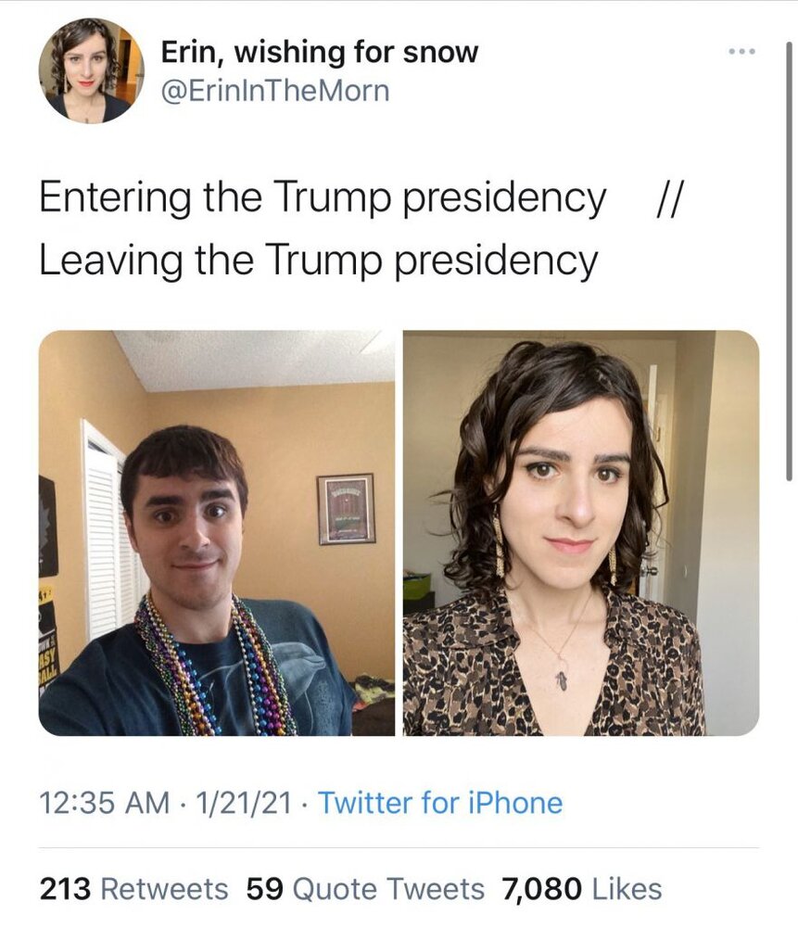The width and height of the screenshot is (798, 927).
Task: View the 59 Quote Tweets list
Action: click(365, 889)
